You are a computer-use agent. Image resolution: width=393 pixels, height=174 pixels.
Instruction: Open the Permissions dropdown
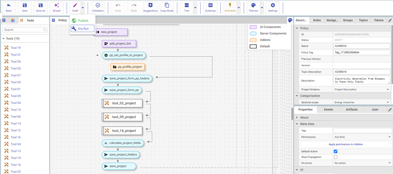(x=362, y=137)
